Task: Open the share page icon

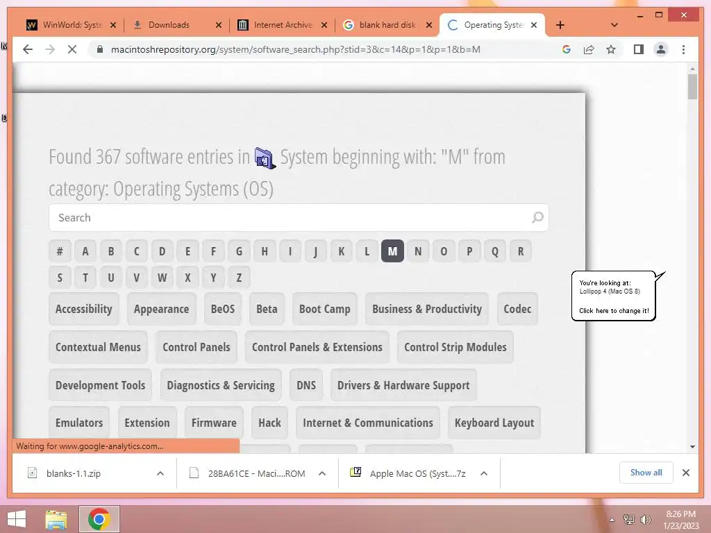Action: point(589,49)
